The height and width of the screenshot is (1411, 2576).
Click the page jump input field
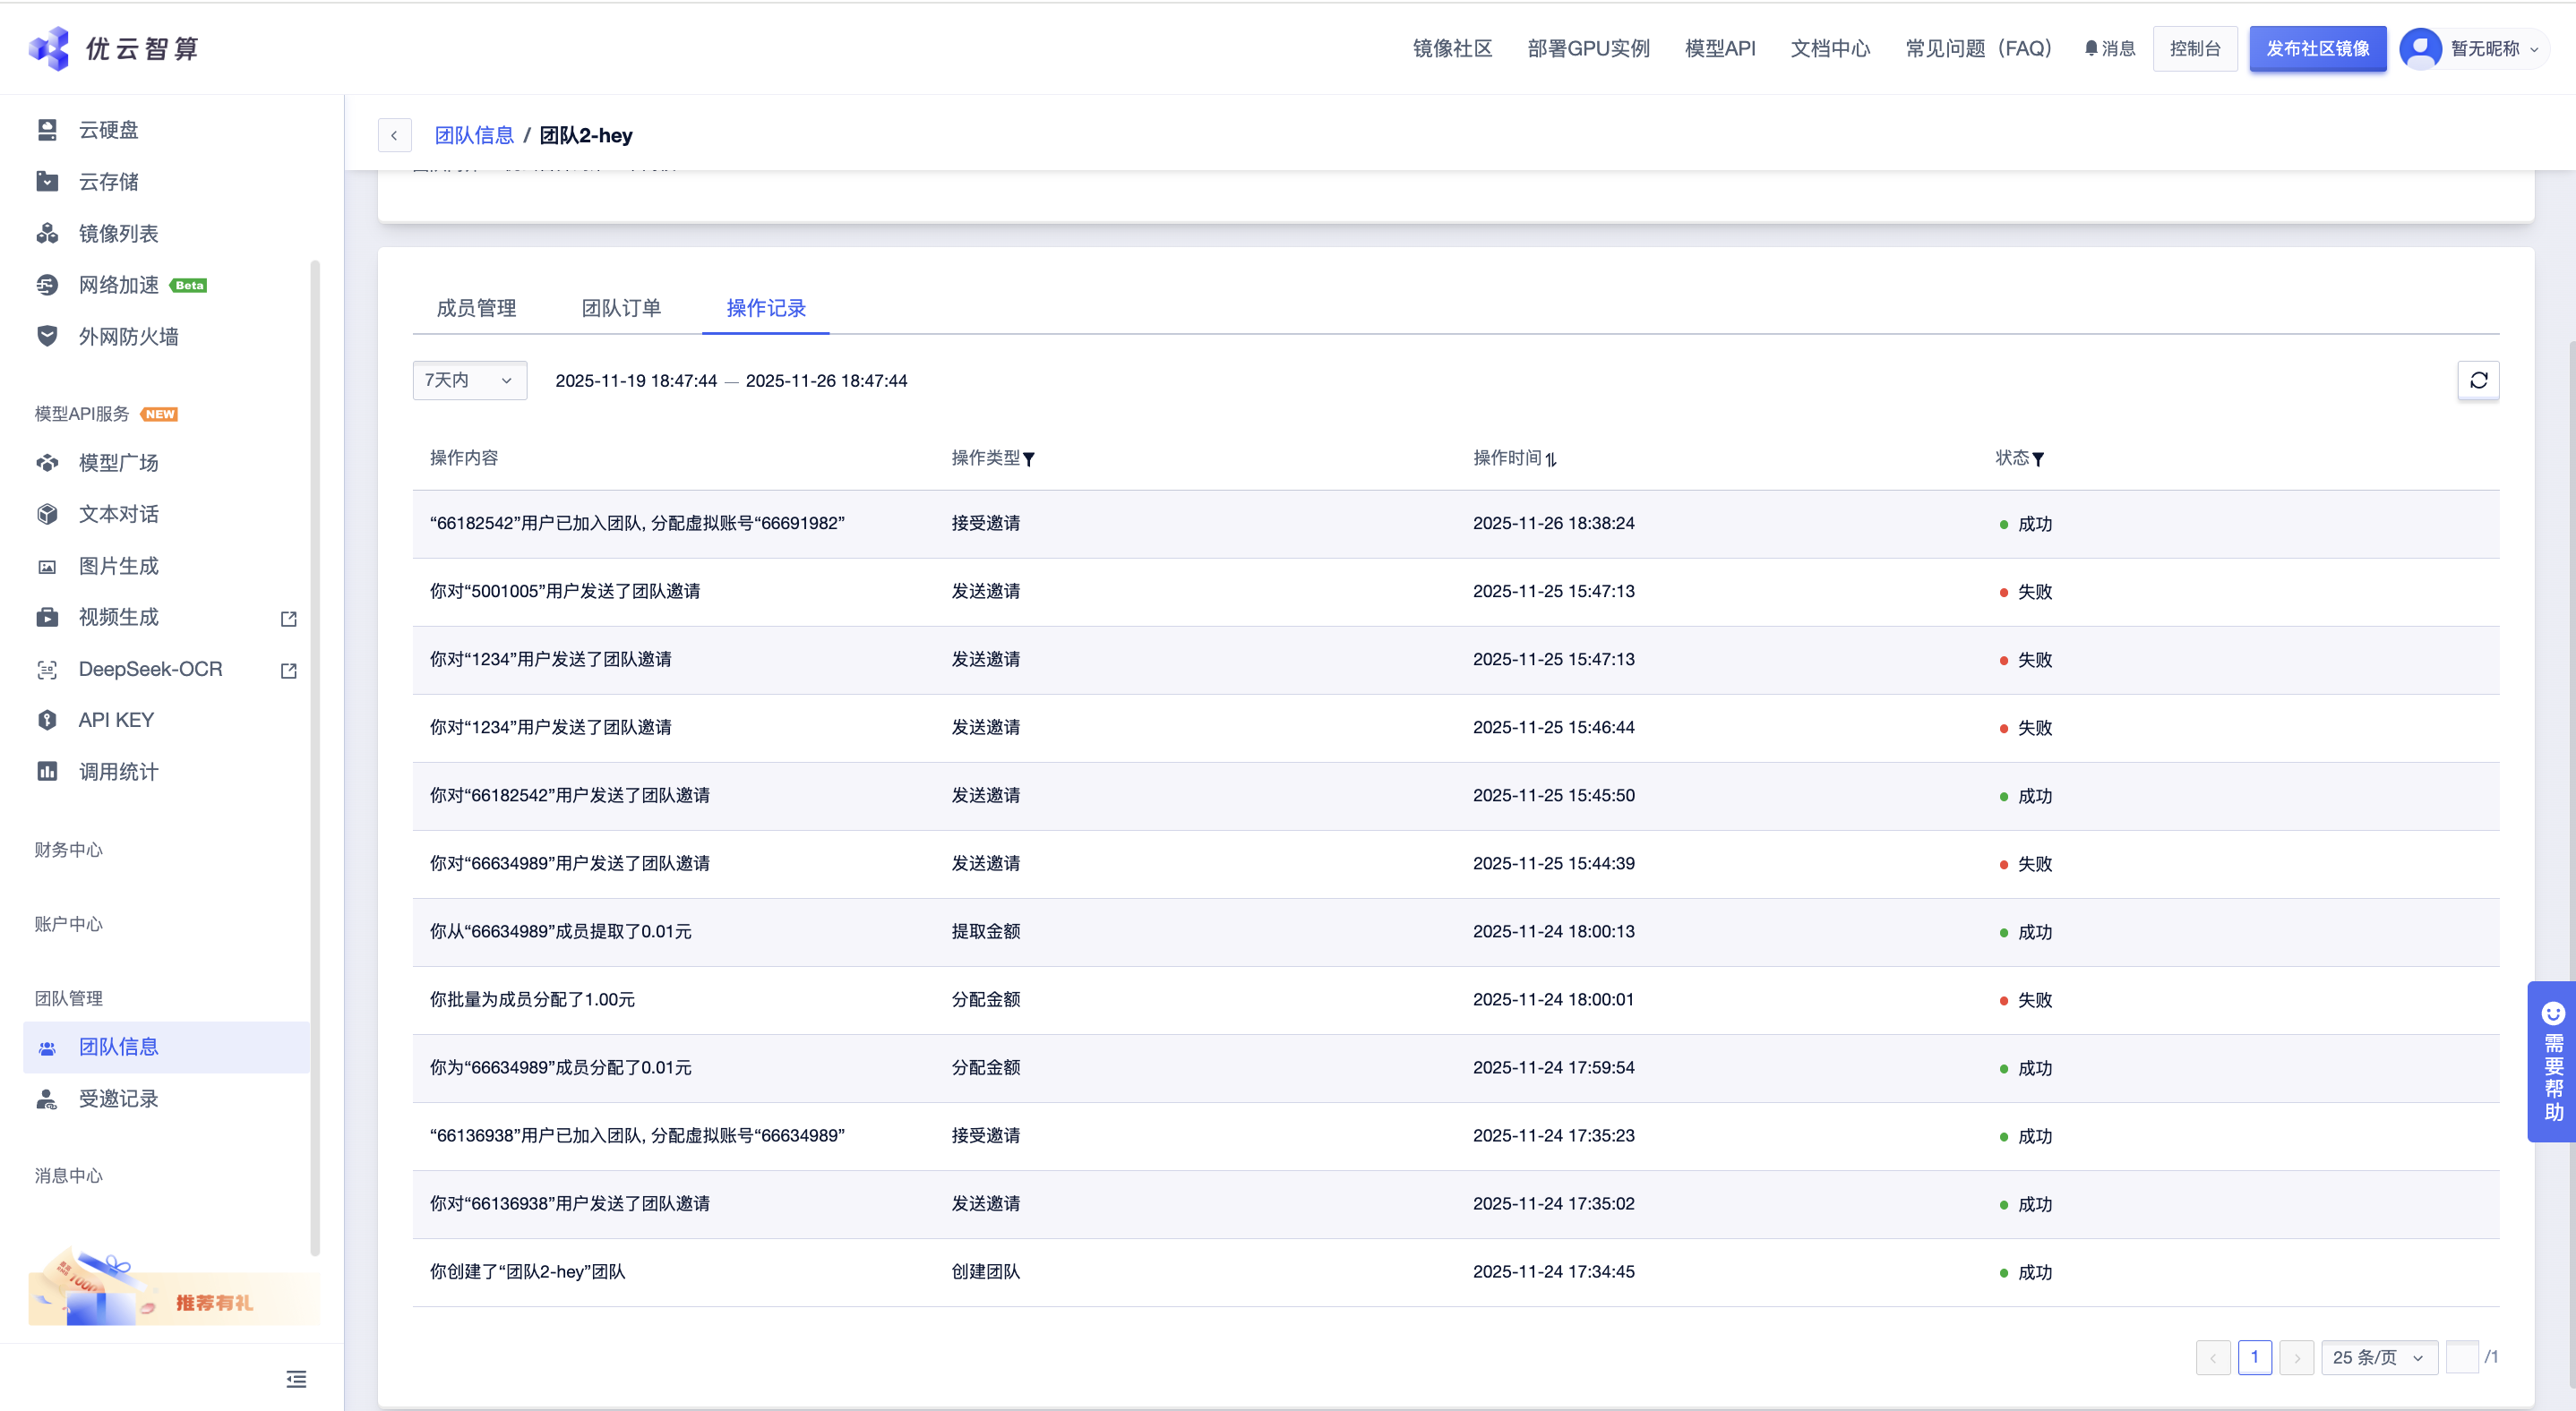coord(2461,1357)
